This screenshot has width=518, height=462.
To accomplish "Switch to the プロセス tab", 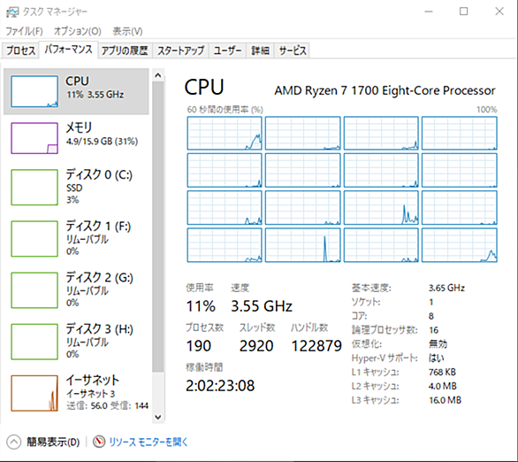I will pyautogui.click(x=21, y=50).
